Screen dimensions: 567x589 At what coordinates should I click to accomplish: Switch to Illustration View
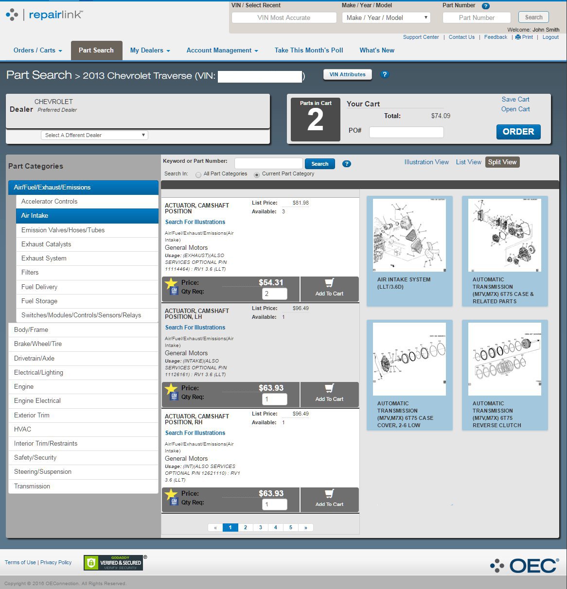pos(426,162)
